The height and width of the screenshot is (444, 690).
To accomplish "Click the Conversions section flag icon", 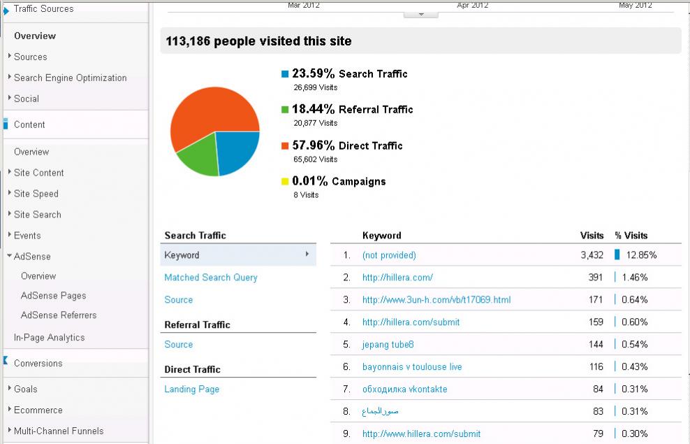I will pos(6,362).
